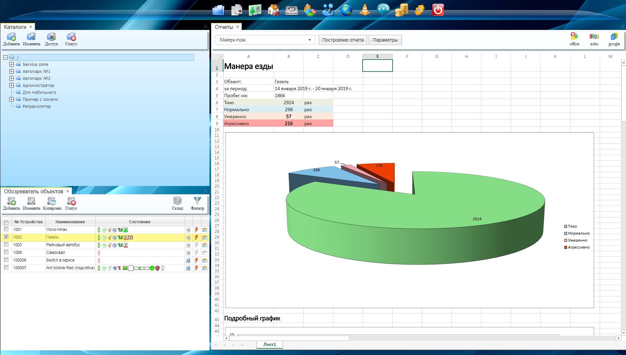Switch to the Лист1 sheet tab
The image size is (626, 355).
[269, 344]
